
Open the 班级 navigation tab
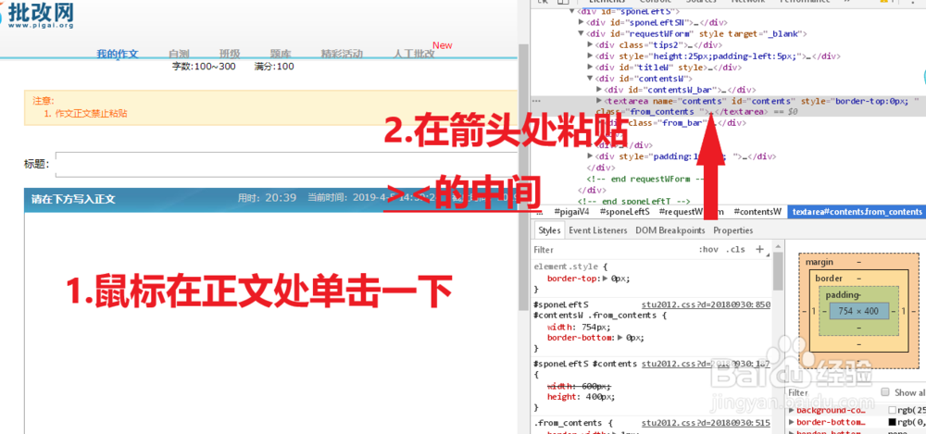[229, 54]
